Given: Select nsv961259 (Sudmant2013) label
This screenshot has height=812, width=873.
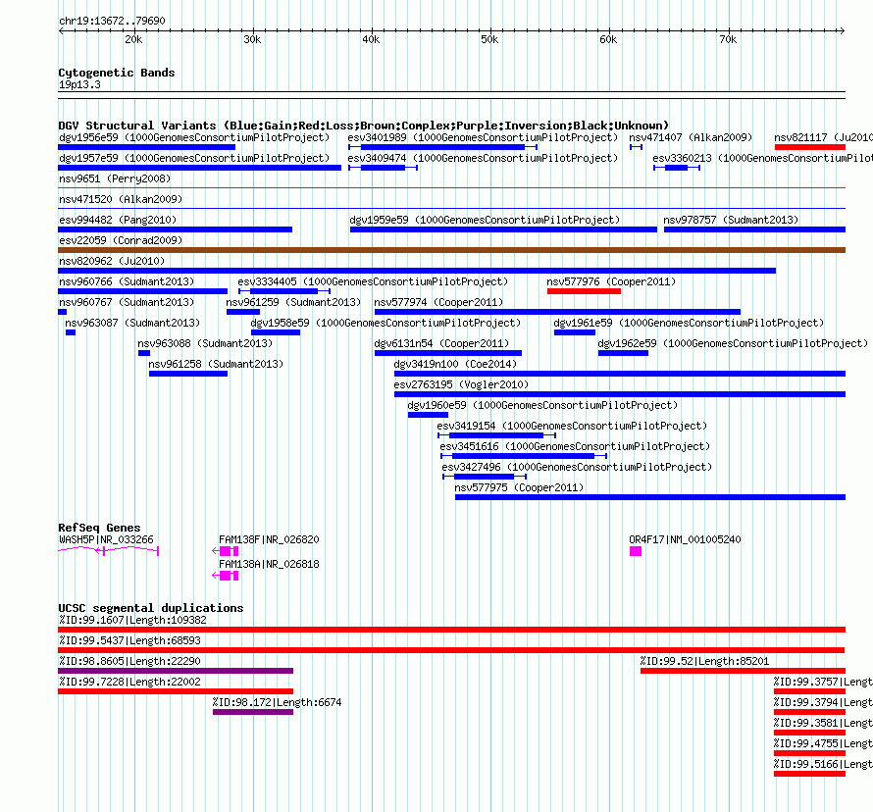Looking at the screenshot, I should pos(293,302).
